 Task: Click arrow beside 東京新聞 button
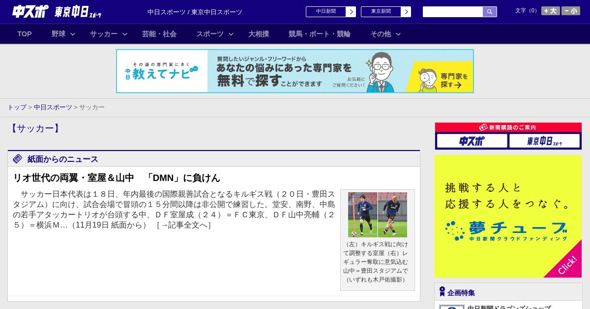pyautogui.click(x=406, y=12)
